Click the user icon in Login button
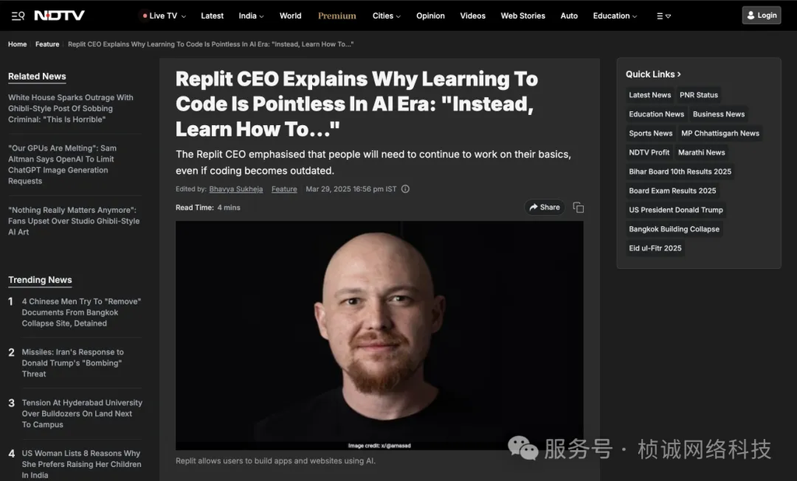Image resolution: width=797 pixels, height=481 pixels. coord(751,16)
